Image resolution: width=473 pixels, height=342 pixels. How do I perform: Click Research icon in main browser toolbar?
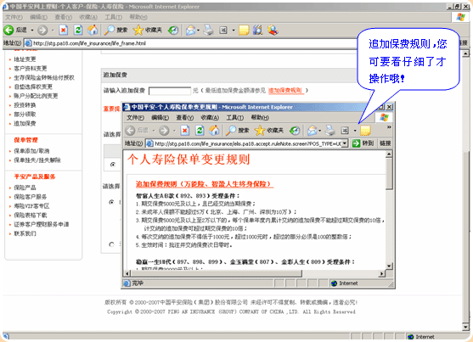tap(258, 30)
